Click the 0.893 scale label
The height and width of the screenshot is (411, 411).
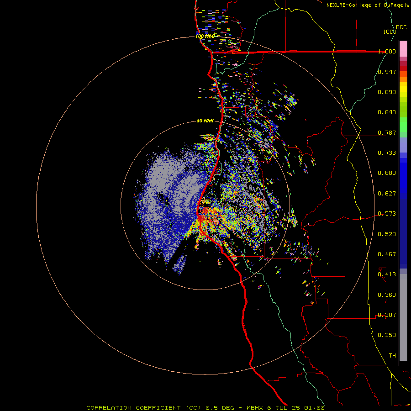click(387, 92)
